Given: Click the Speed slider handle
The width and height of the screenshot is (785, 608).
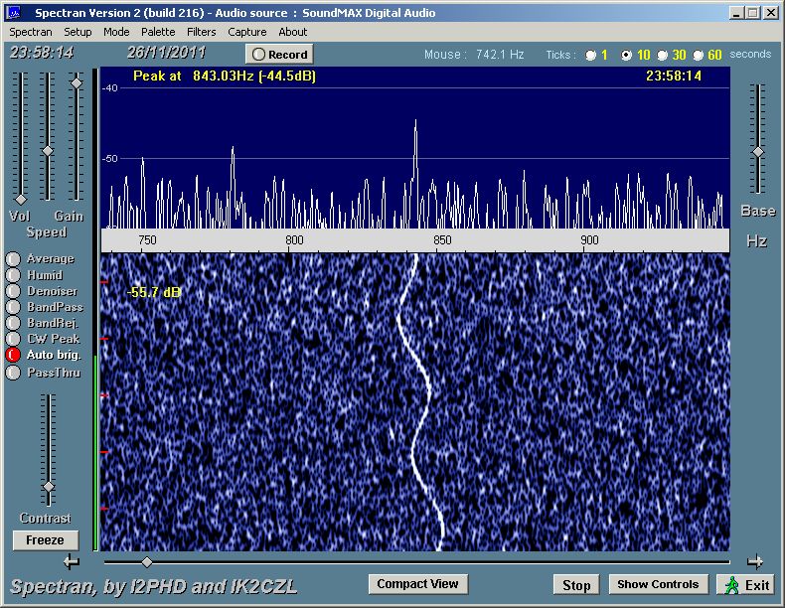Looking at the screenshot, I should pos(48,151).
